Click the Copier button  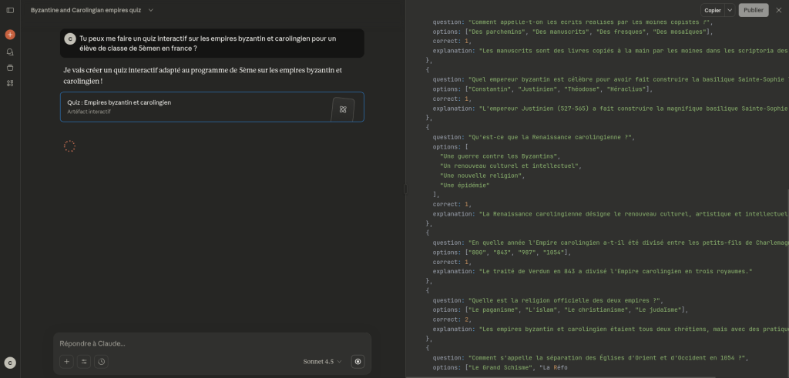click(x=712, y=10)
